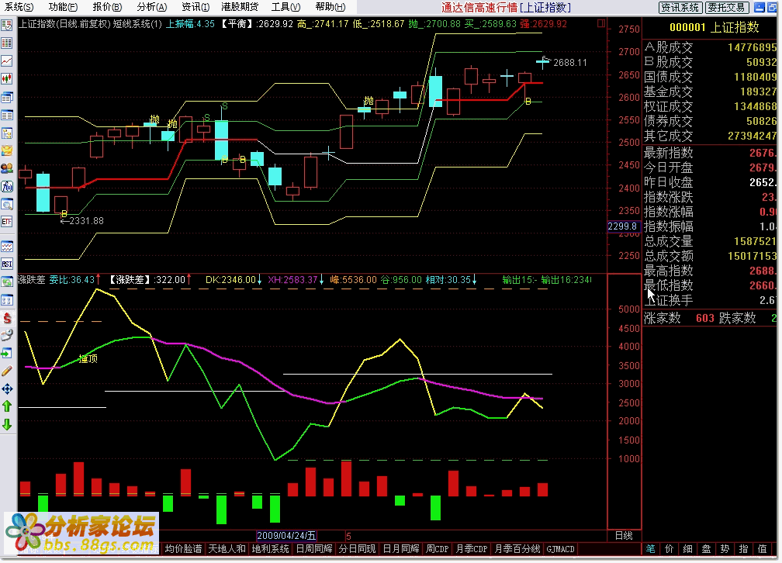Open the 工具(V) menu

tap(285, 7)
